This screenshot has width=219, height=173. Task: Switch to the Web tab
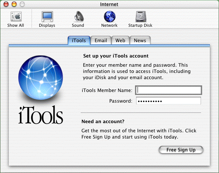tap(120, 40)
